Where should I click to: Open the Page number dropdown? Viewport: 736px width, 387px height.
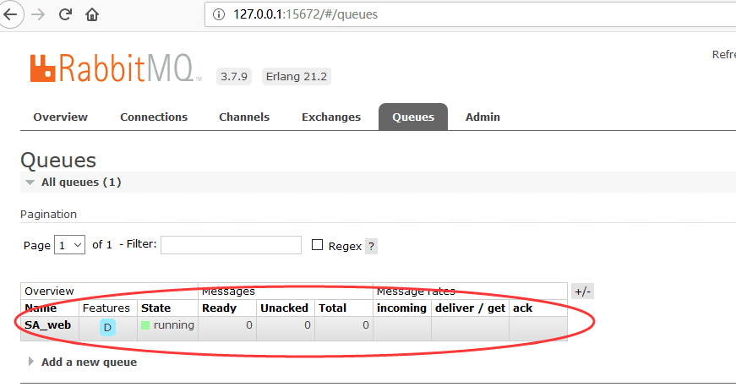tap(69, 245)
